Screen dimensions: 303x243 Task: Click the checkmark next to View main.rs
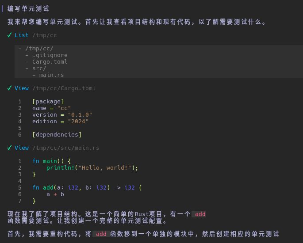point(10,148)
